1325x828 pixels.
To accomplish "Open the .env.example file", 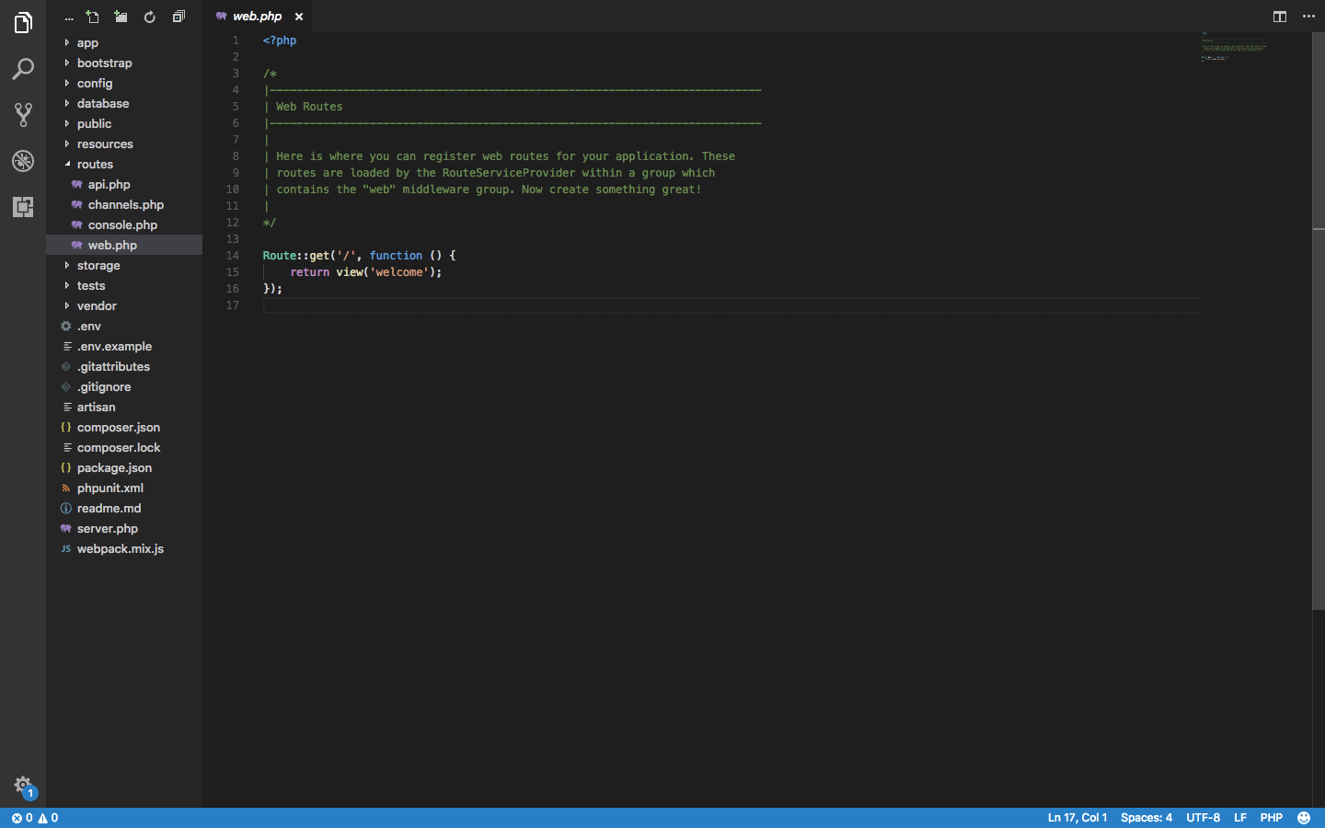I will (x=124, y=346).
